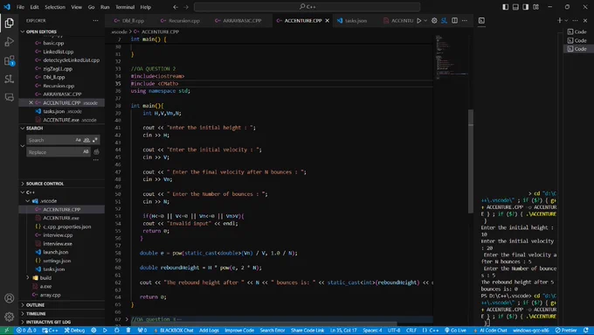Click the play icon in the status bar

(x=105, y=331)
